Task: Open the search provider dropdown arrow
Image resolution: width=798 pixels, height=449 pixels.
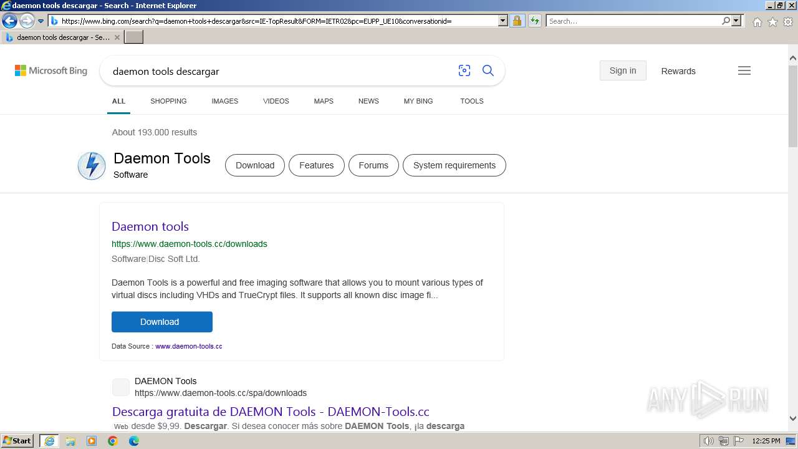Action: (x=736, y=21)
